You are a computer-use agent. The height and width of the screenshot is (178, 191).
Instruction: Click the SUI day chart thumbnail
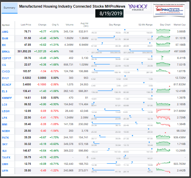pyautogui.click(x=163, y=150)
